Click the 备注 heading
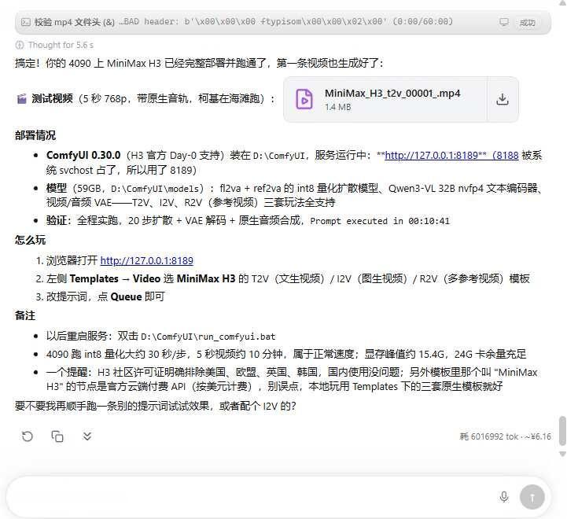 coord(25,316)
